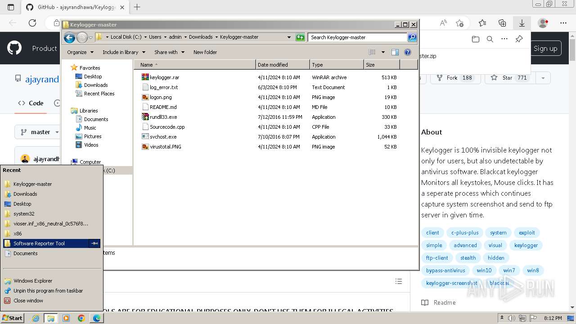Open Keylogger-master from Recent list
Viewport: 576px width, 324px height.
point(51,184)
